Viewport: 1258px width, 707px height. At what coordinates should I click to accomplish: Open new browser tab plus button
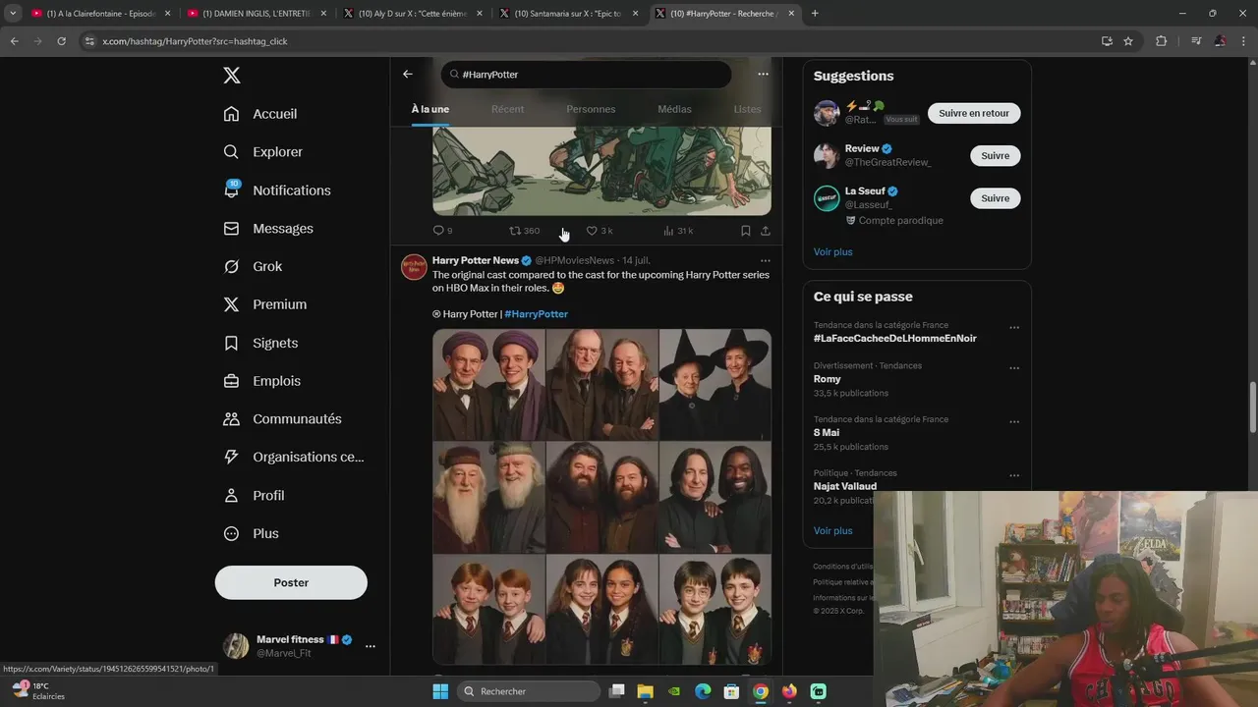815,14
